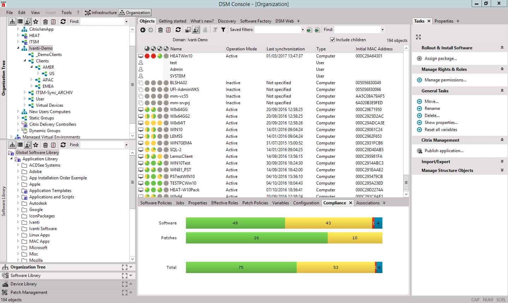Click the second green arrow icon beside Saved filters
Screen dimensions: 508x303
317,30
